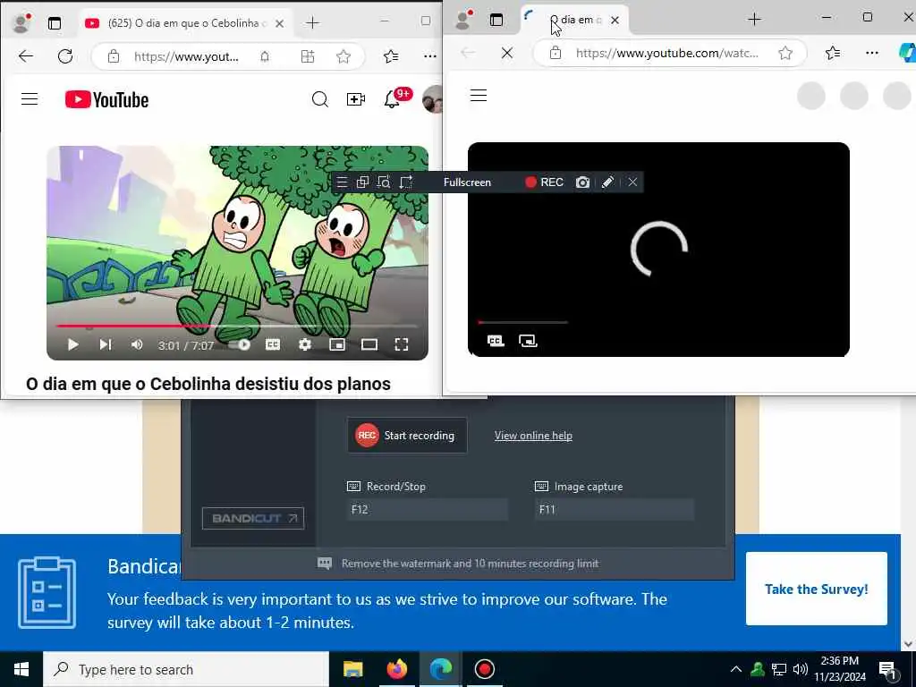Open settings gear in left player
Viewport: 916px width, 687px height.
tap(305, 344)
